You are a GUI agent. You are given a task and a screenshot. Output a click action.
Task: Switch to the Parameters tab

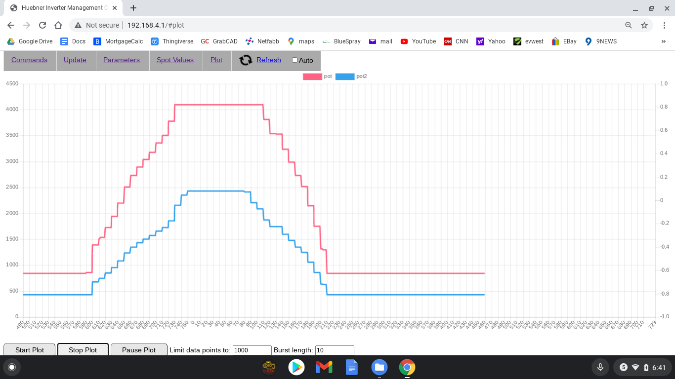tap(122, 60)
